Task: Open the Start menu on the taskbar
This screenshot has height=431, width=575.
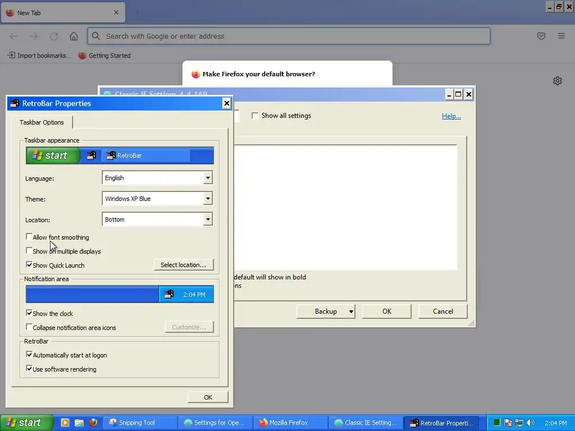Action: 27,423
